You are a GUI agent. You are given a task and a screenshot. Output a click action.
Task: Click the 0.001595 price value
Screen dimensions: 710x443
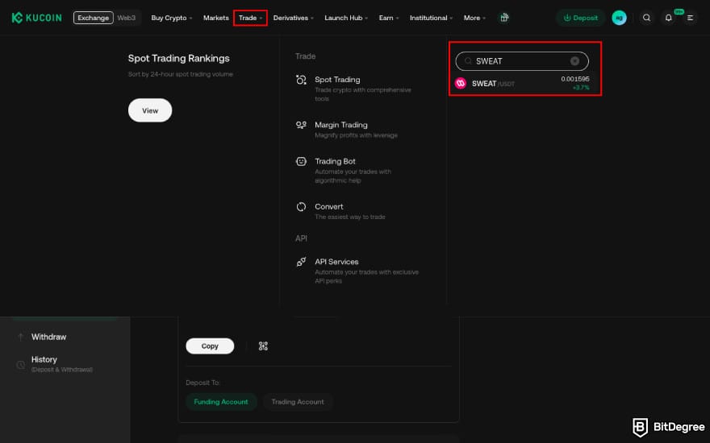click(x=575, y=79)
